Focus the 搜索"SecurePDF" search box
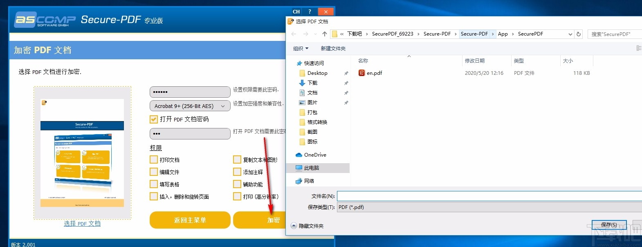This screenshot has width=642, height=247. point(615,34)
